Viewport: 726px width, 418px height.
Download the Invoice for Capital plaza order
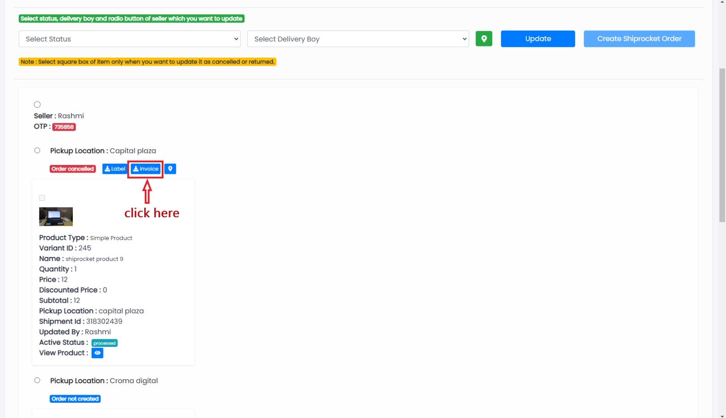pos(145,169)
